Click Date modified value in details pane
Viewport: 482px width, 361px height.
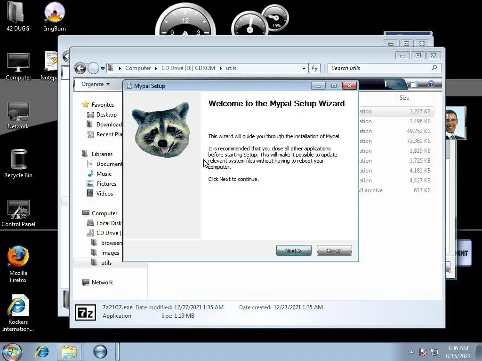click(x=199, y=307)
